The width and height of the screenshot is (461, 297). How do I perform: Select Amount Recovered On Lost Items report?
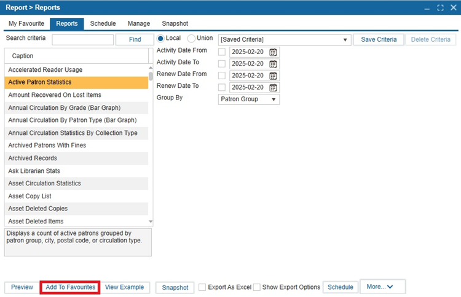76,95
